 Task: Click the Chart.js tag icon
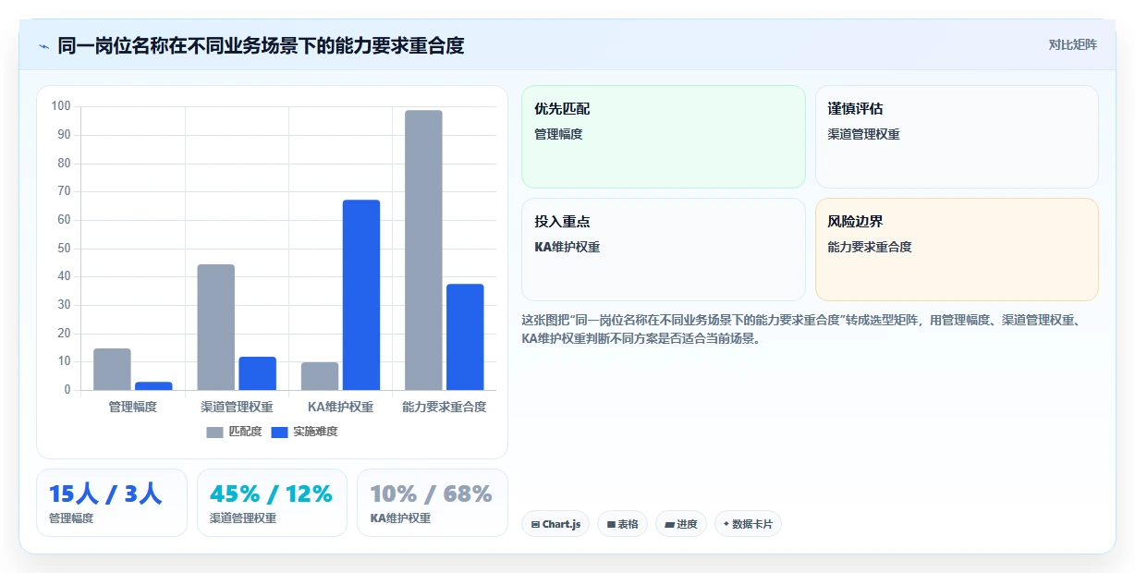535,524
